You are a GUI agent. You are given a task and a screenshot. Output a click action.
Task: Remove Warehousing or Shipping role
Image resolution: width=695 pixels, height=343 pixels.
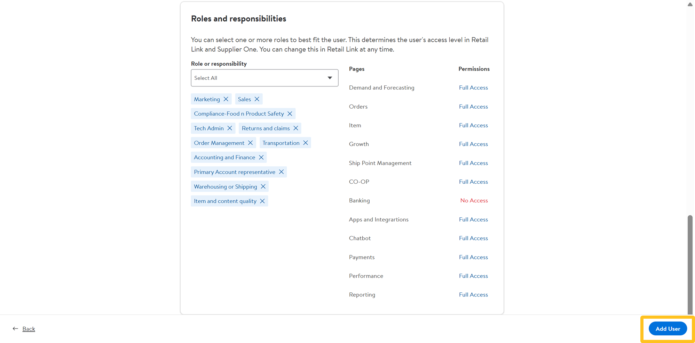coord(263,187)
